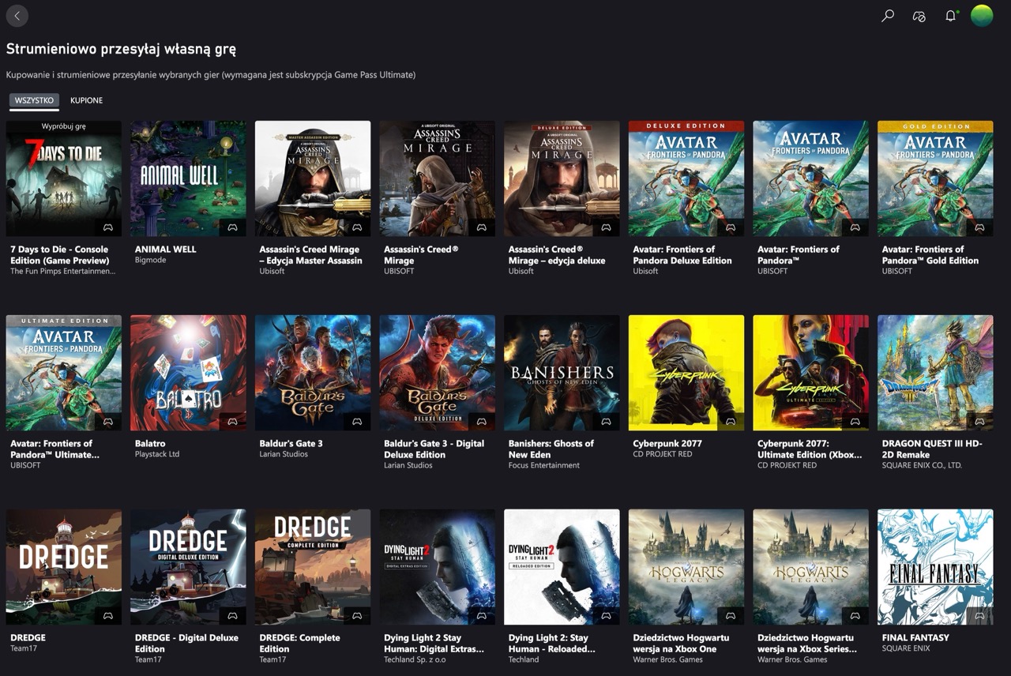Click the Avatar Pandora Gold Edition title
The height and width of the screenshot is (676, 1011).
point(930,255)
